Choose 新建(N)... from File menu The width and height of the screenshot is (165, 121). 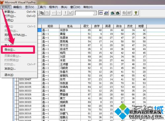pyautogui.click(x=19, y=12)
